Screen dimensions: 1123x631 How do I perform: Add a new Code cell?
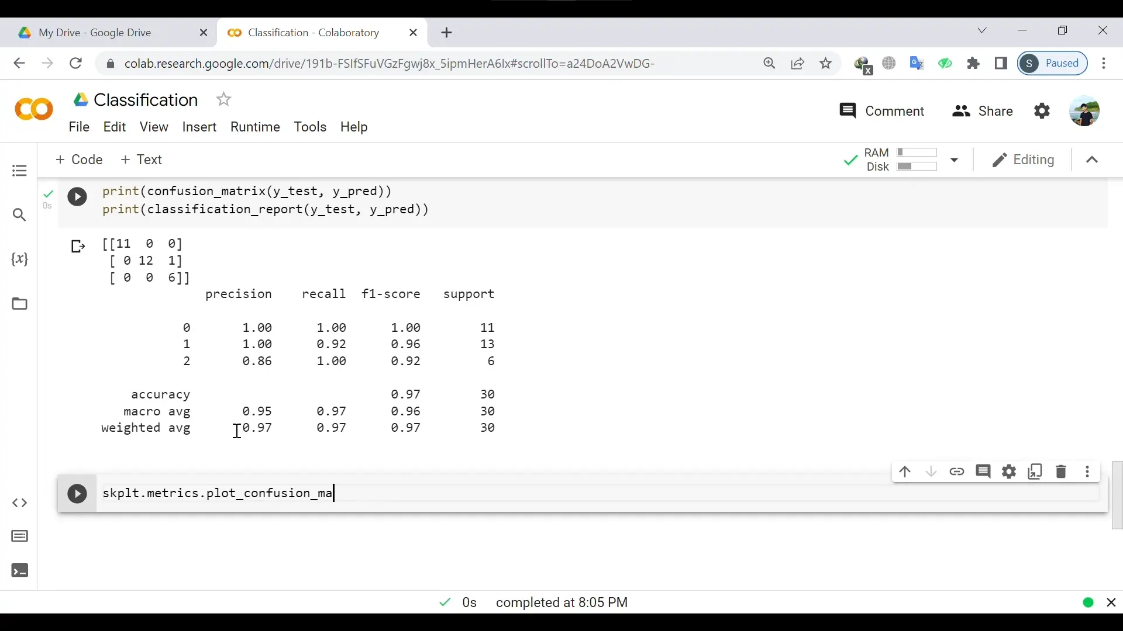[80, 160]
